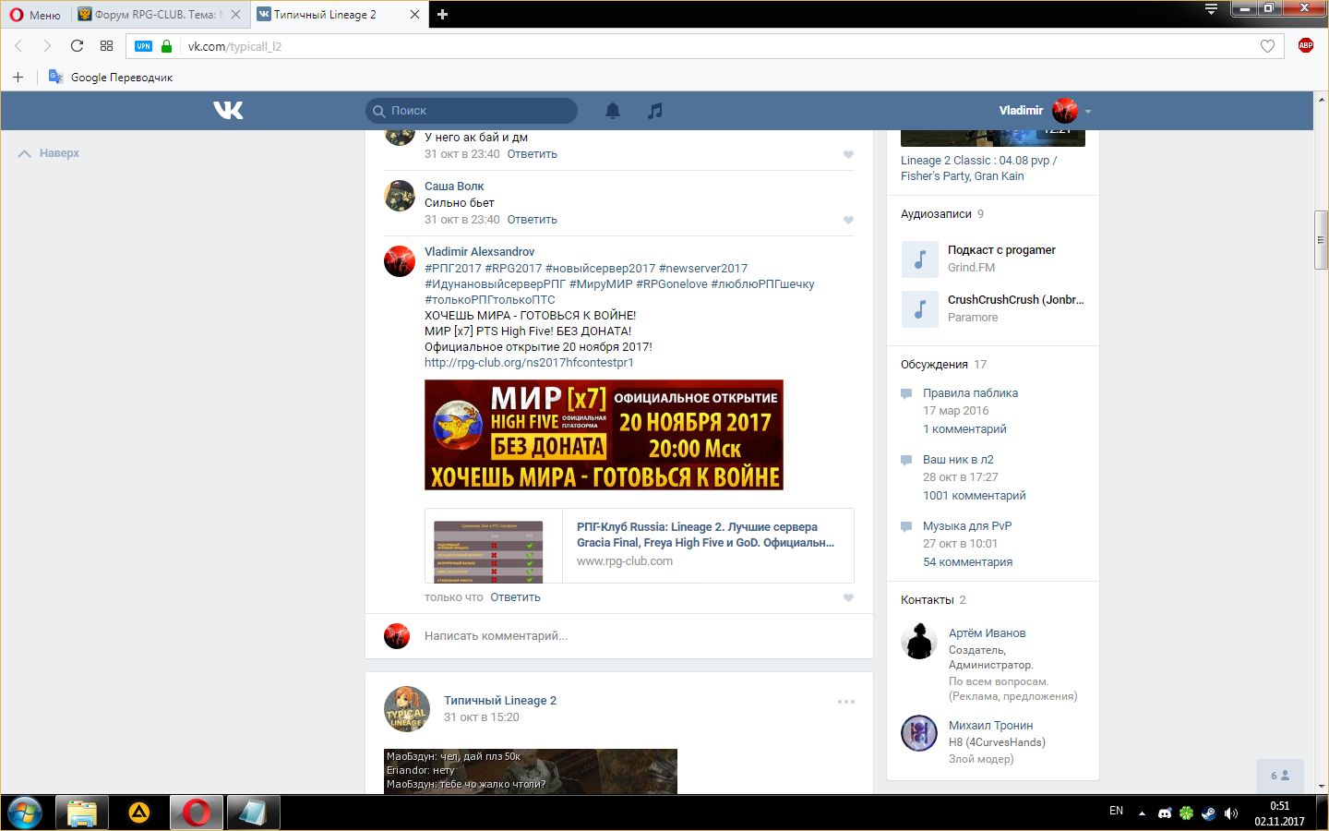Expand the Vladimir profile dropdown menu
1329x831 pixels.
(1088, 111)
